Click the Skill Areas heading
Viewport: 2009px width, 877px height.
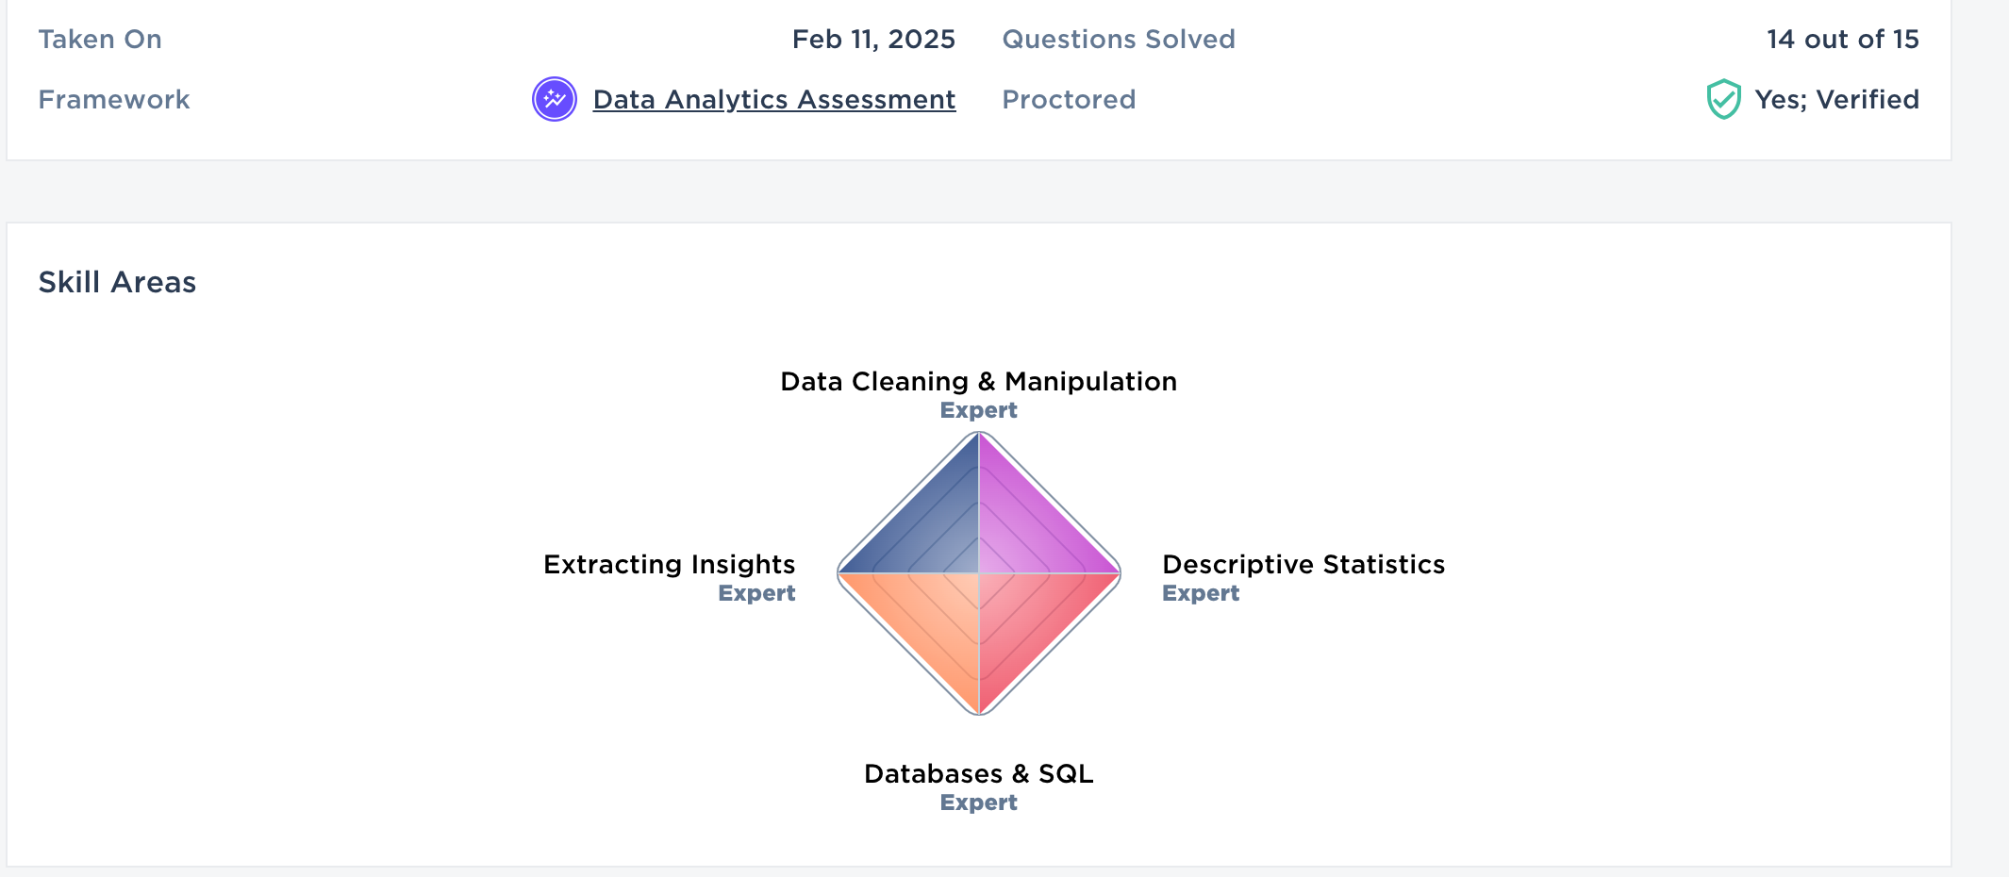click(x=117, y=282)
